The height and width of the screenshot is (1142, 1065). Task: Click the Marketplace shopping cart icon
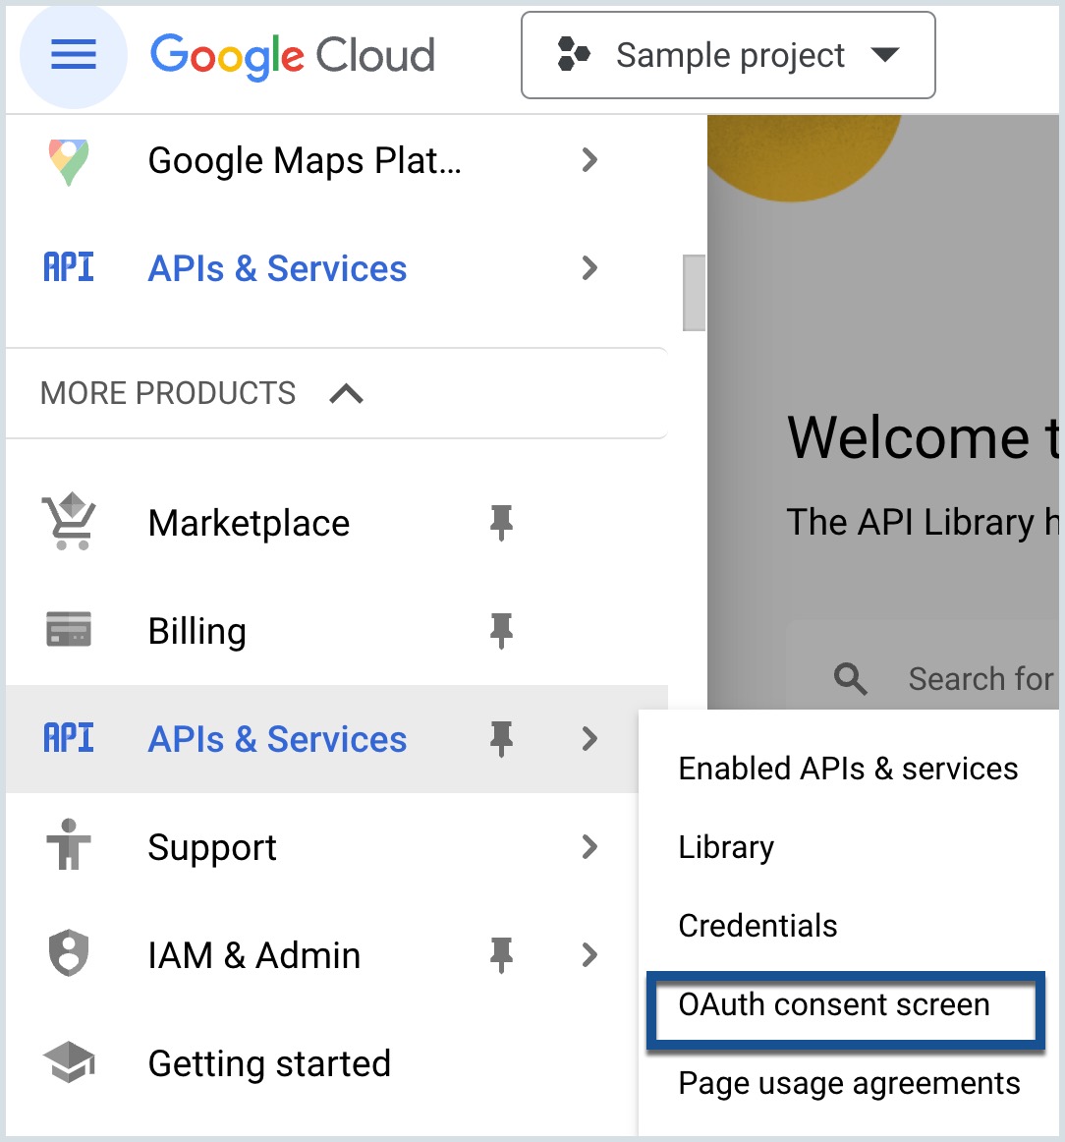point(69,522)
